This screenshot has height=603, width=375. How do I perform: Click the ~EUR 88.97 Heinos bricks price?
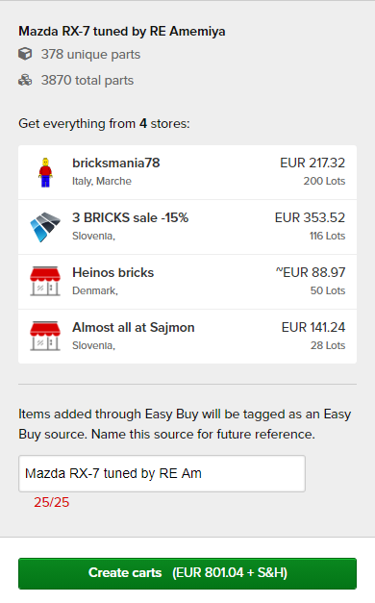[311, 273]
